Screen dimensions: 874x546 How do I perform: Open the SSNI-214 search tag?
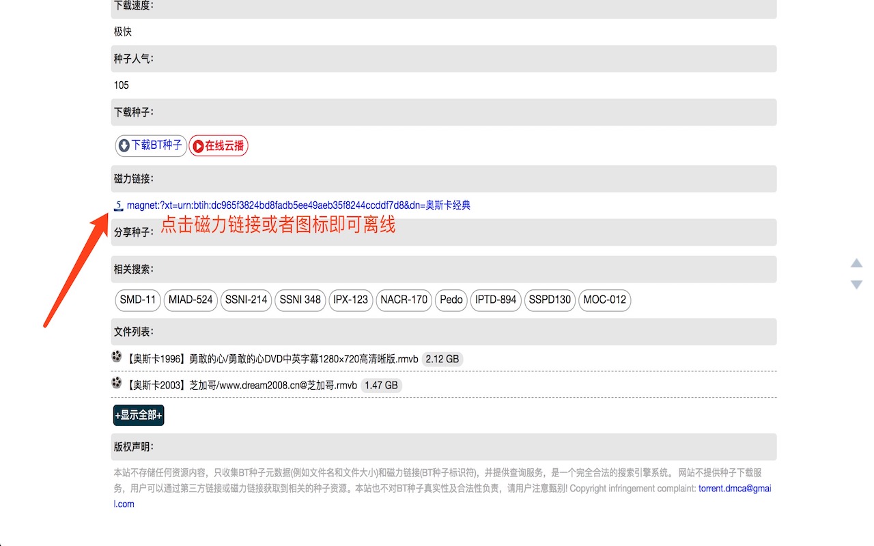[x=246, y=300]
